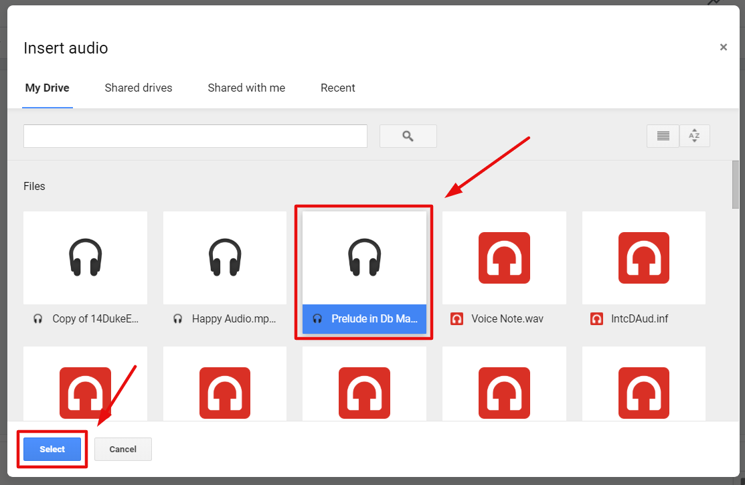Click the Voice Note.wav headphone icon
The height and width of the screenshot is (485, 745).
504,258
